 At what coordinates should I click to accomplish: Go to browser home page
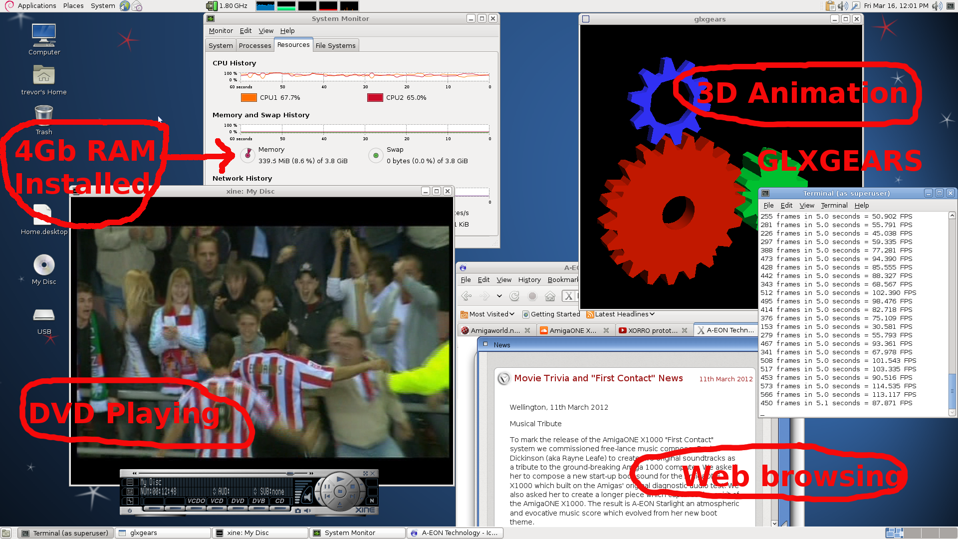[x=550, y=296]
